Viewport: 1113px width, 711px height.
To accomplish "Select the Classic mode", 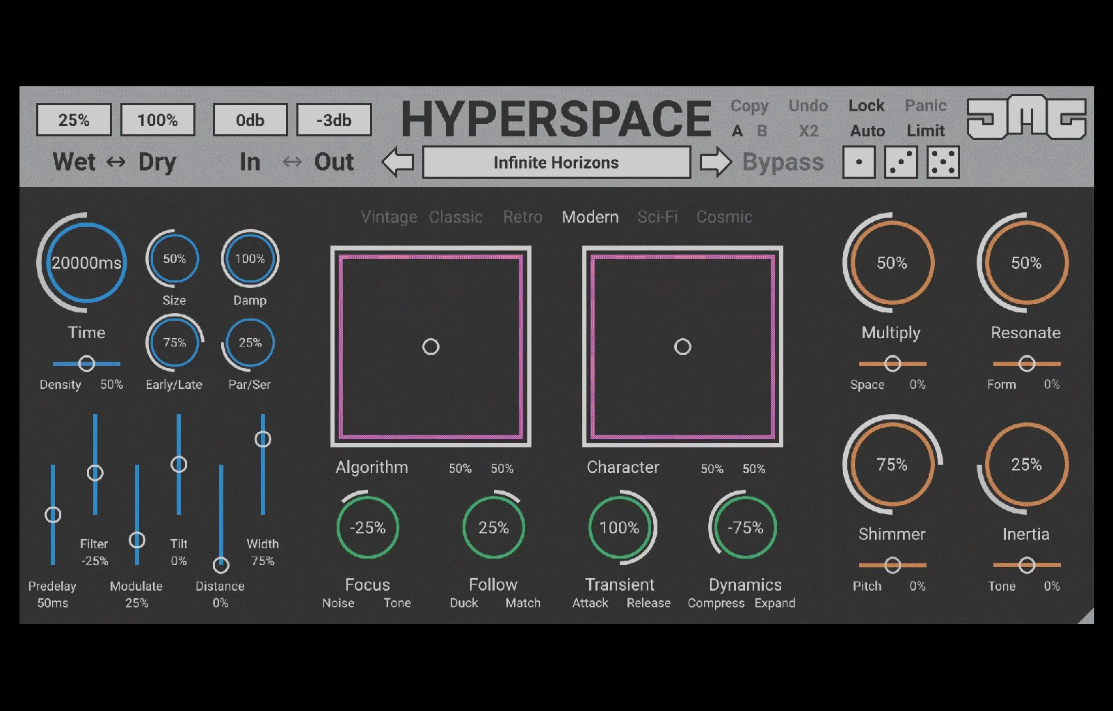I will click(x=456, y=217).
